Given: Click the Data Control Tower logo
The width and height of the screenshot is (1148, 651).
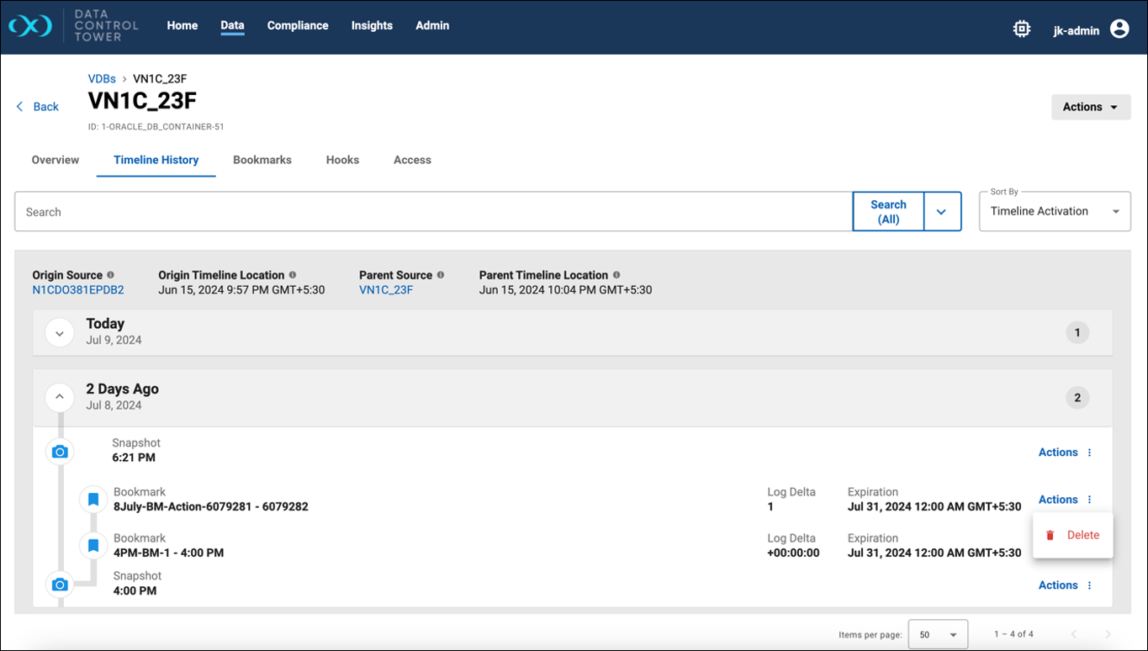Looking at the screenshot, I should pos(30,26).
